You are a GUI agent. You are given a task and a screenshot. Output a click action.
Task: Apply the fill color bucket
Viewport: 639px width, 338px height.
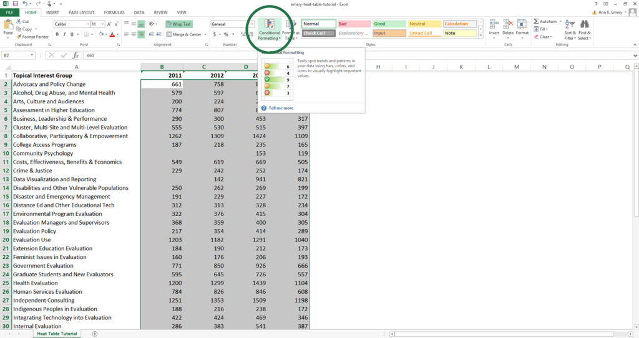click(x=100, y=35)
